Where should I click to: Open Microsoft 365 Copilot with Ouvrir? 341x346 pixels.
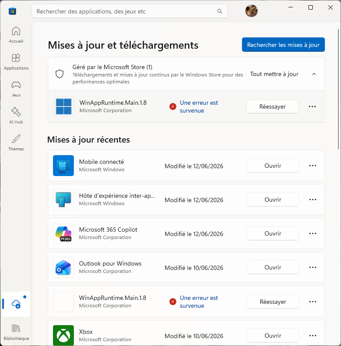[273, 234]
